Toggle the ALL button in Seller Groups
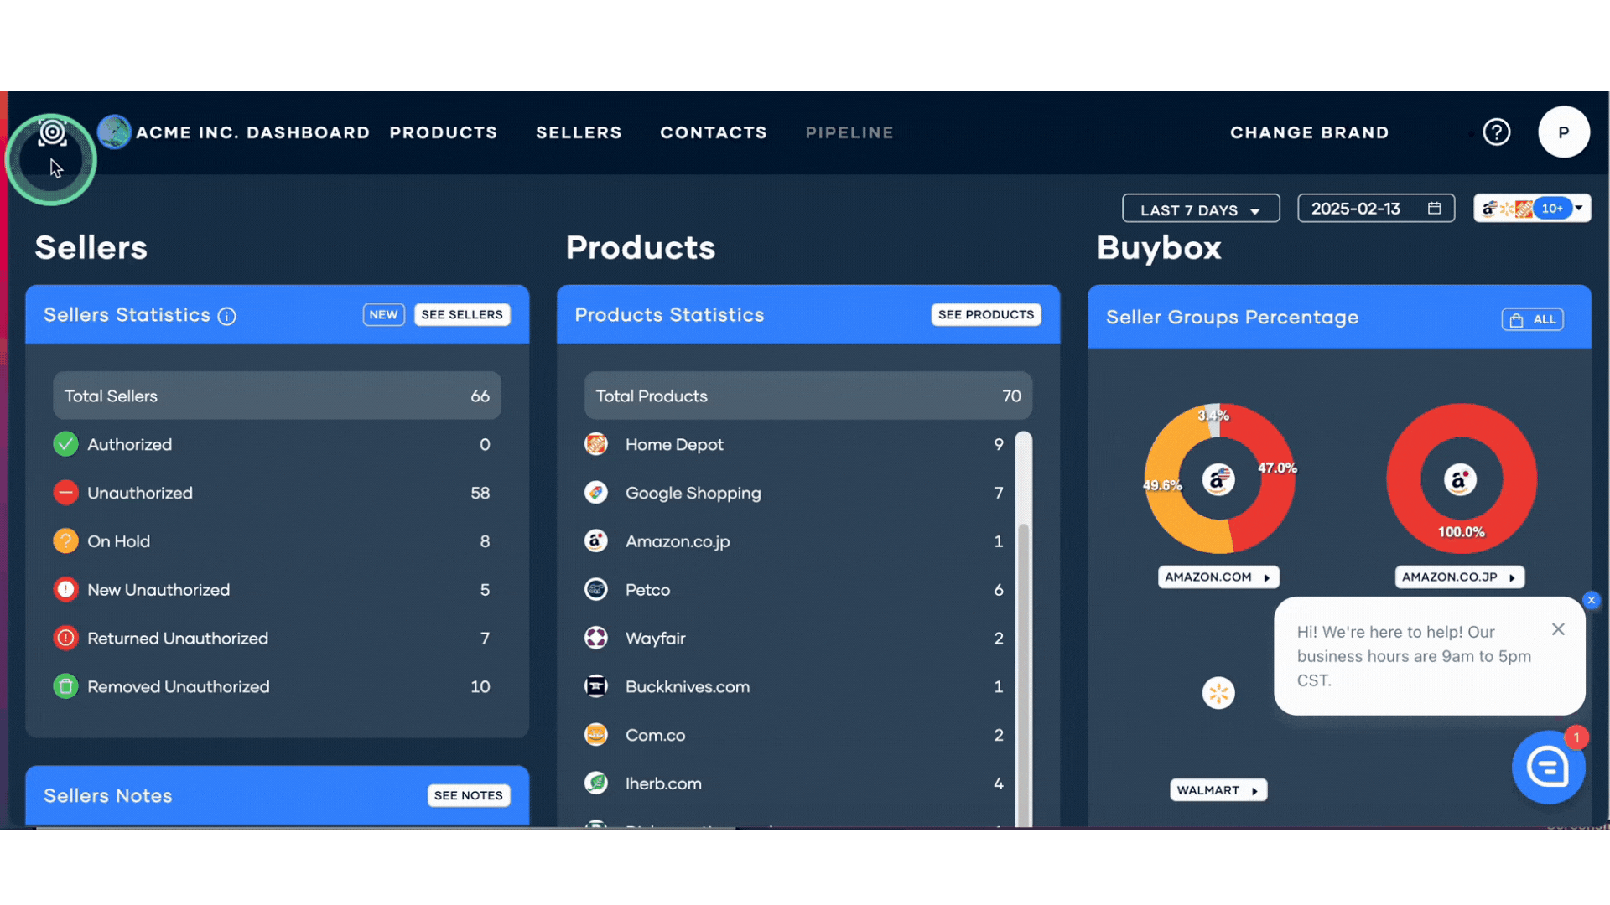This screenshot has height=905, width=1610. (x=1532, y=319)
